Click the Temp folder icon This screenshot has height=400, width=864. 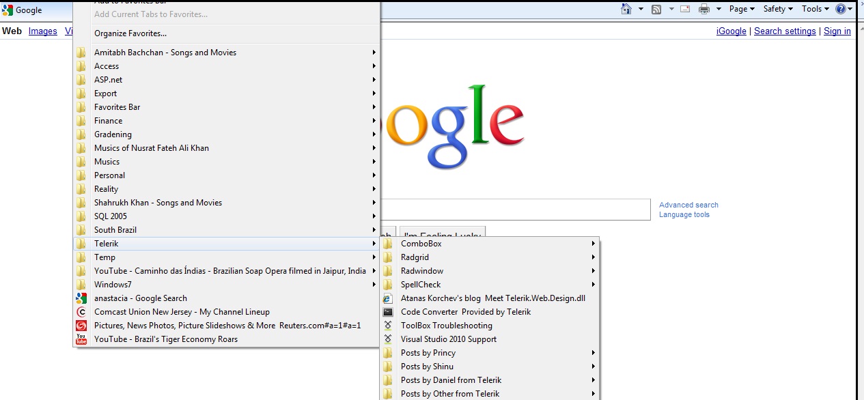pyautogui.click(x=81, y=257)
